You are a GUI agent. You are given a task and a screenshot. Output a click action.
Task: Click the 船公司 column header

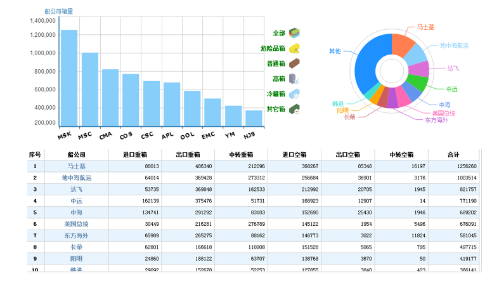(x=76, y=154)
